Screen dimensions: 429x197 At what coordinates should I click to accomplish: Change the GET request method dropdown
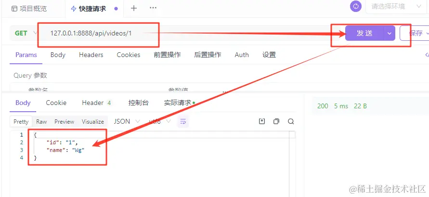click(x=26, y=33)
